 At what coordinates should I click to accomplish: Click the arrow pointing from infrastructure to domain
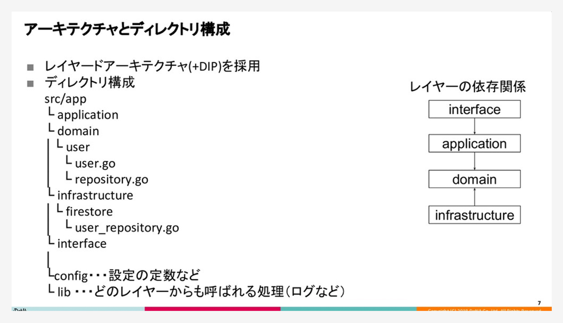pos(474,197)
